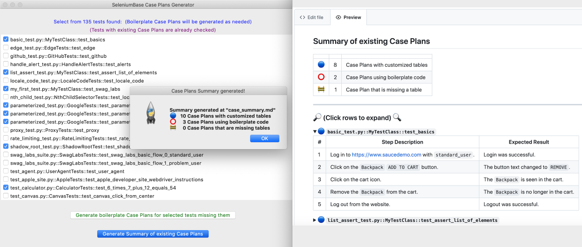Viewport: 582px width, 247px height.
Task: Open the https://www.saucedemo.com link
Action: click(x=386, y=155)
